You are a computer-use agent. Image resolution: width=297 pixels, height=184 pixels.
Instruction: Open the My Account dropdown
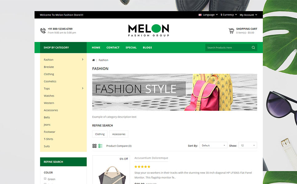248,15
